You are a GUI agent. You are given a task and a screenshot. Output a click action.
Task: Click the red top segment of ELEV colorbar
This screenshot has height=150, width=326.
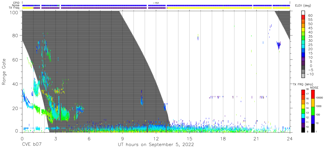click(x=303, y=17)
